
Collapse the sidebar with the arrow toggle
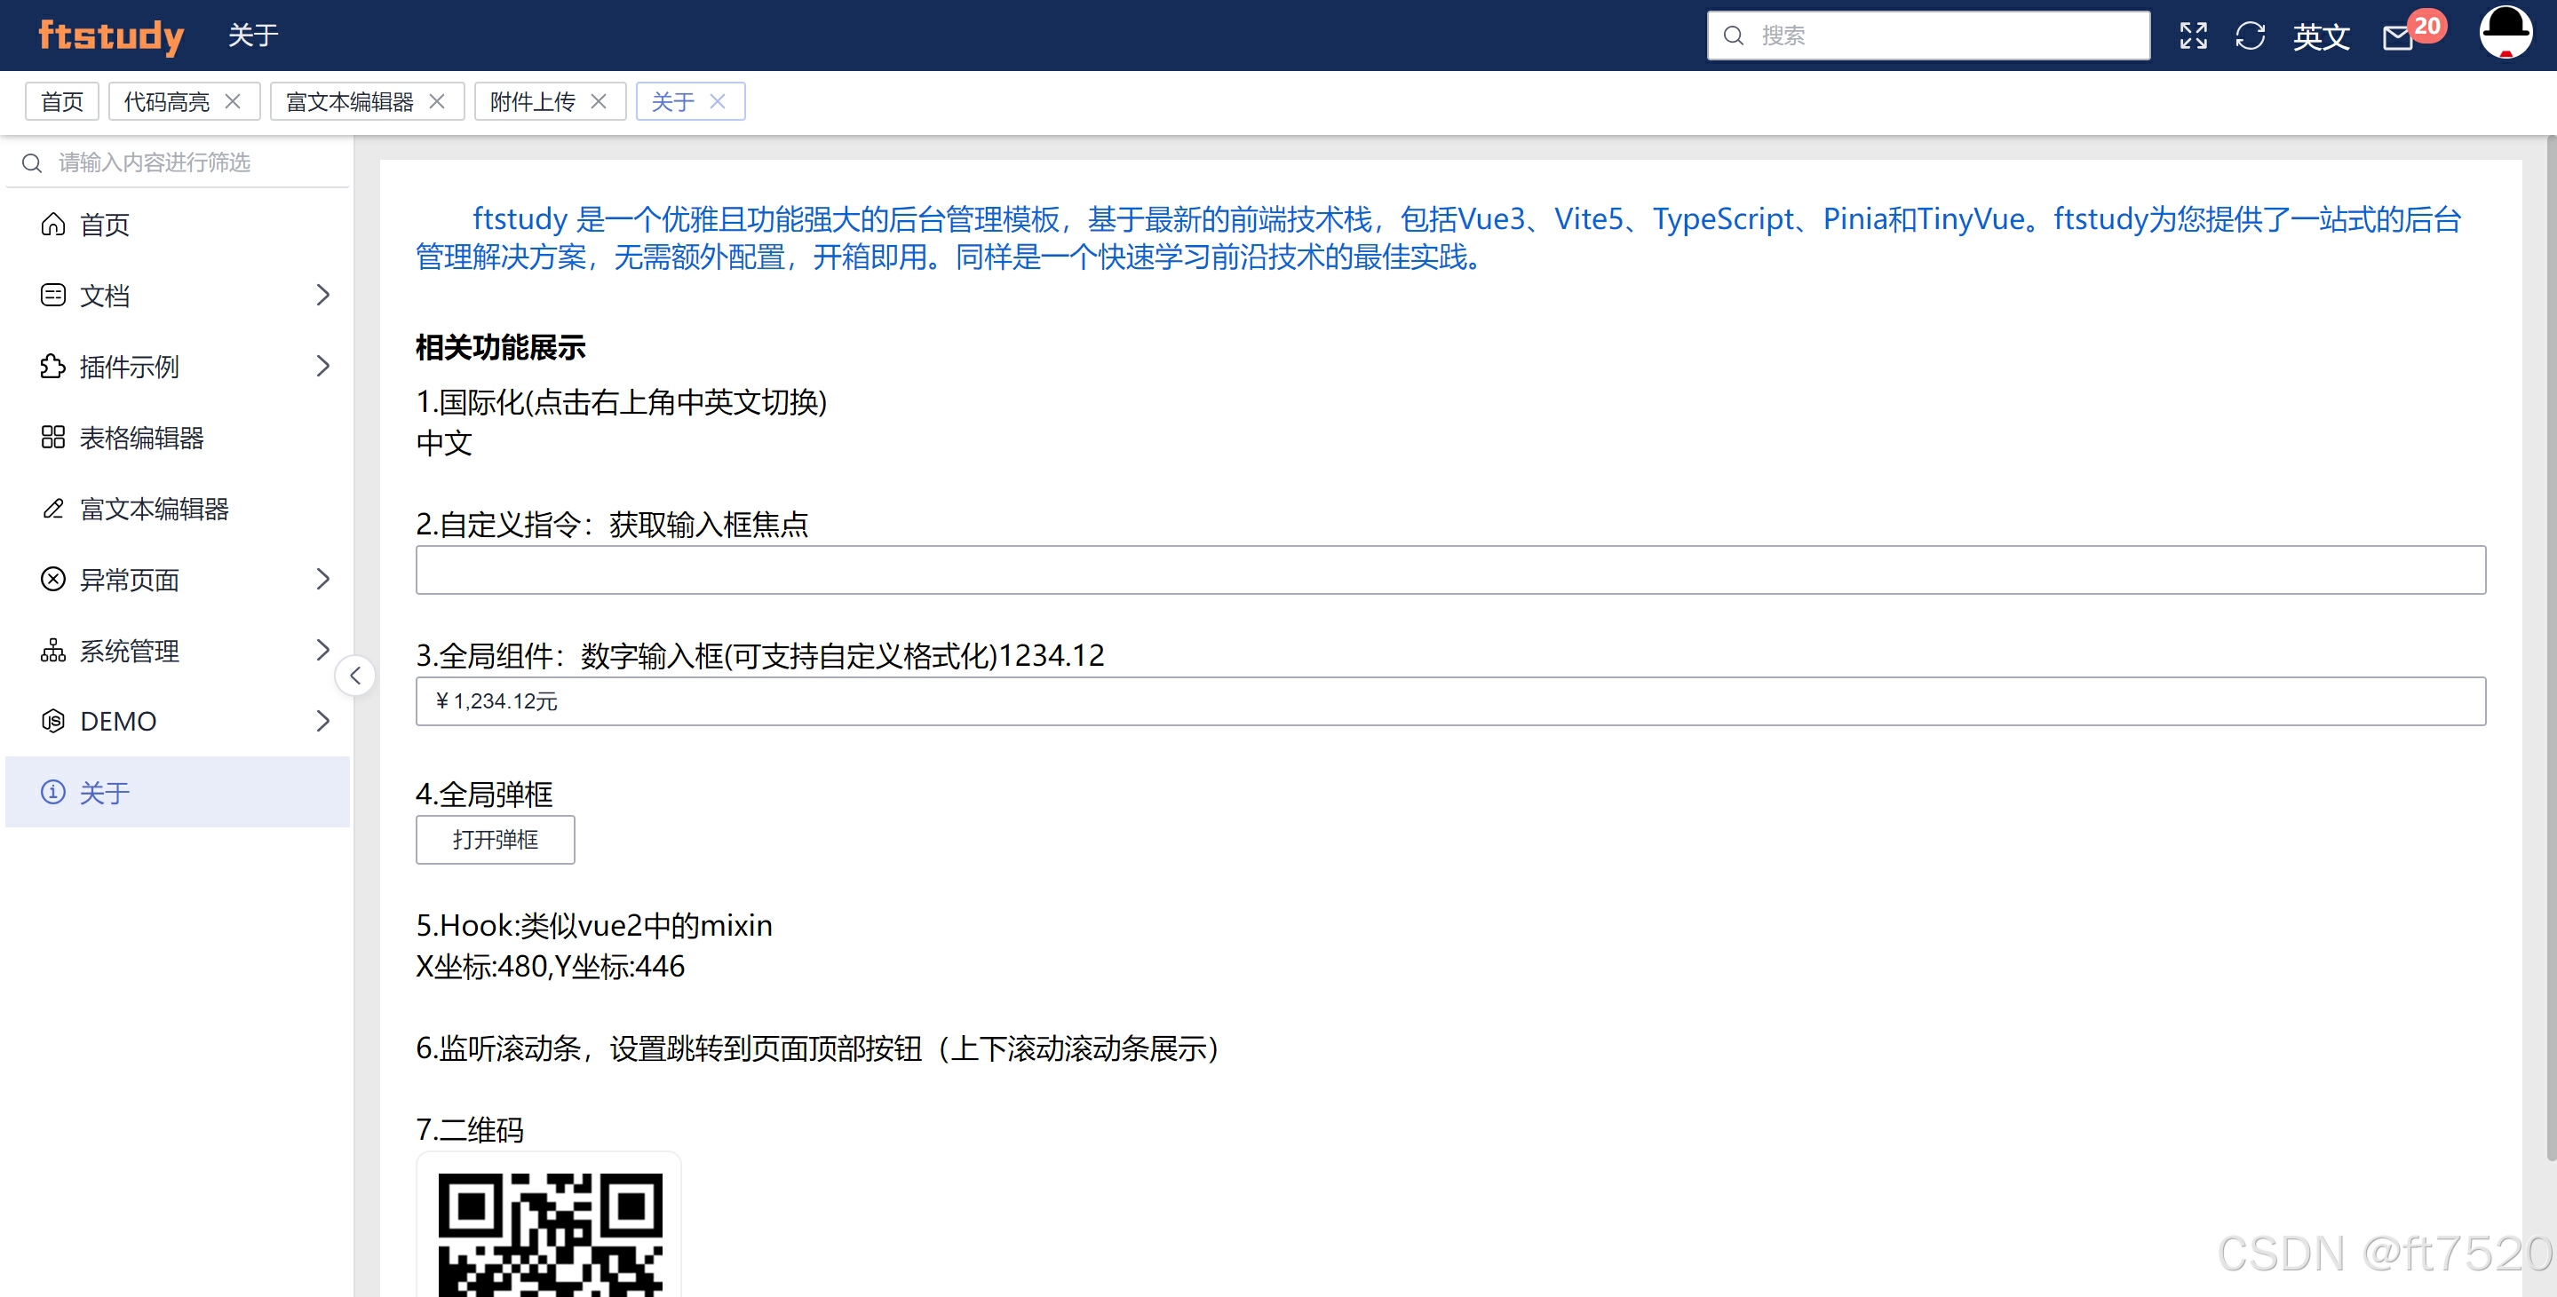click(x=355, y=675)
